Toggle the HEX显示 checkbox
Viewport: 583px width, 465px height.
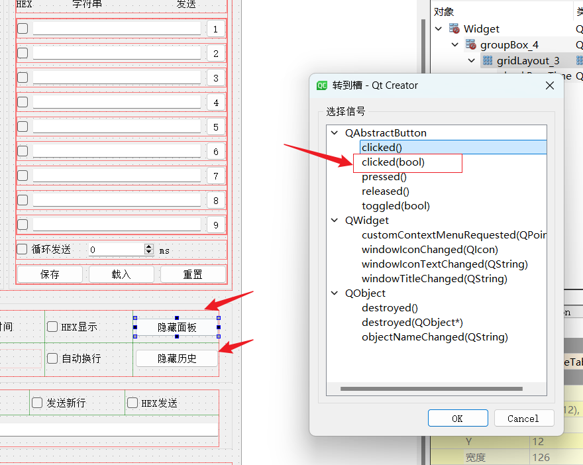[x=52, y=327]
